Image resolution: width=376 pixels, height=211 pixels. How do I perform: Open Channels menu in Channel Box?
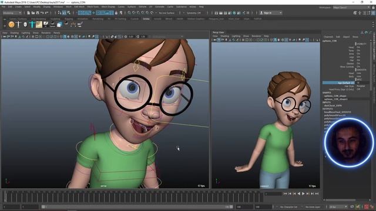point(328,37)
